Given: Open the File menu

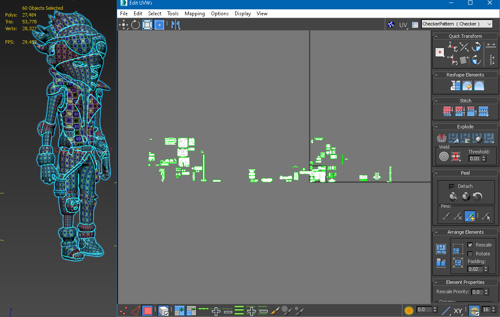Looking at the screenshot, I should (x=124, y=14).
